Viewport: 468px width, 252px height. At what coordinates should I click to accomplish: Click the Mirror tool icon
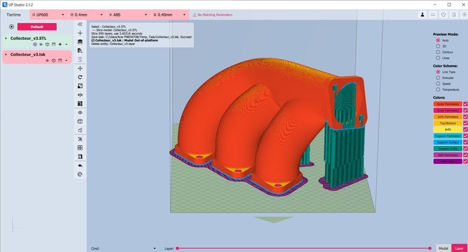point(80,95)
